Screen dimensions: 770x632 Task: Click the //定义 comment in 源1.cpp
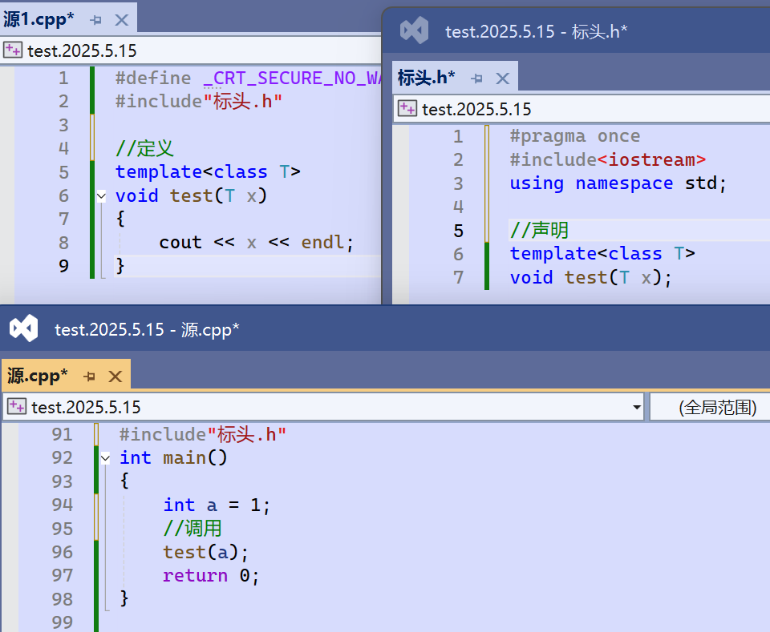144,148
